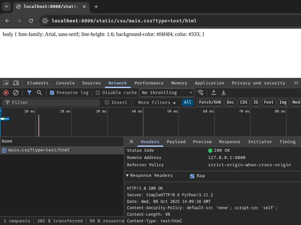The height and width of the screenshot is (225, 301).
Task: Select main.css?type=text/html request row
Action: tap(39, 150)
